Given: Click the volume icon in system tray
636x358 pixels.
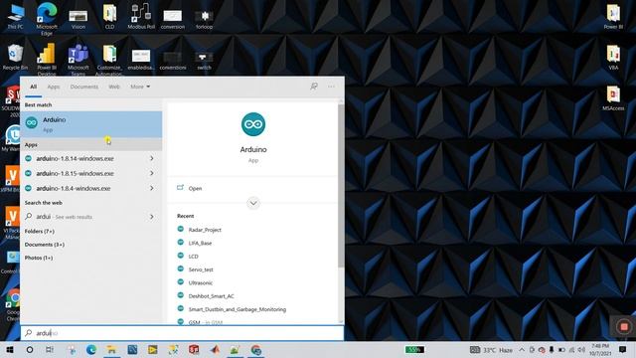Looking at the screenshot, I should click(581, 349).
